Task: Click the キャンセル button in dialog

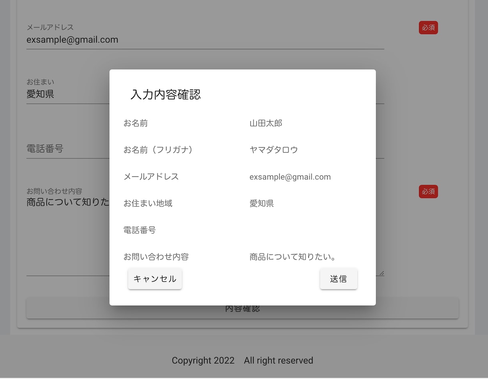Action: [155, 279]
